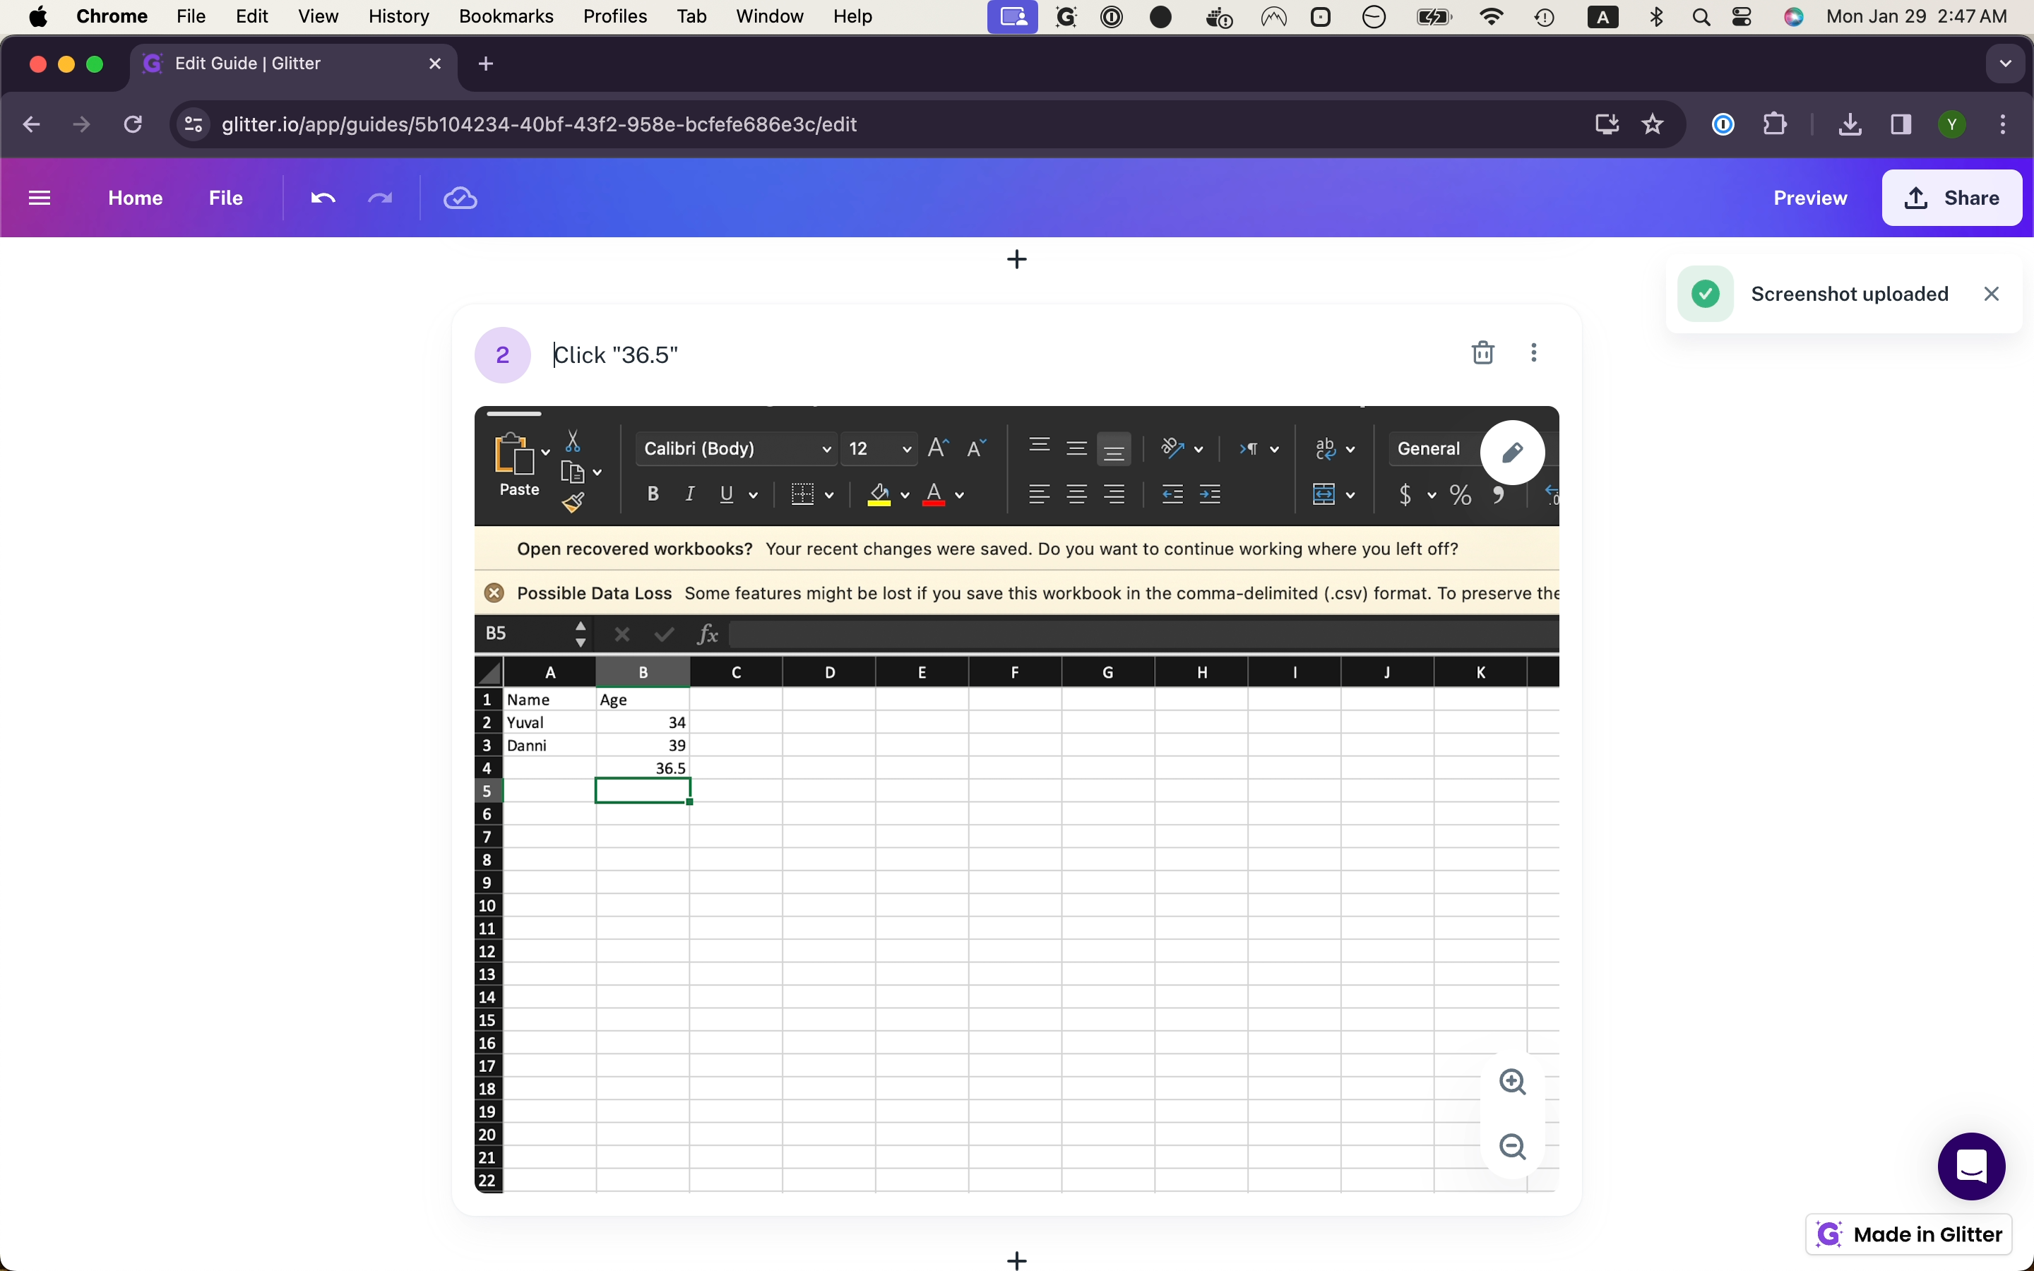Open the step 2 more options menu
This screenshot has width=2034, height=1271.
pos(1534,353)
